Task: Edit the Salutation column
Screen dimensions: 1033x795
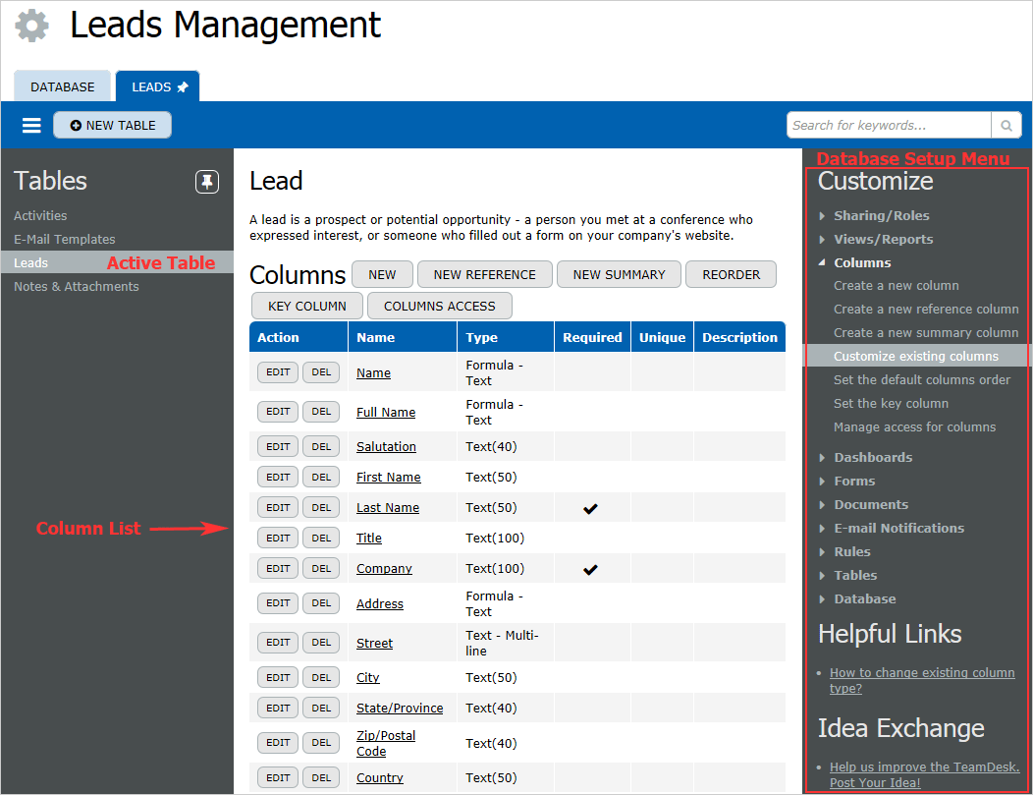Action: pos(278,446)
